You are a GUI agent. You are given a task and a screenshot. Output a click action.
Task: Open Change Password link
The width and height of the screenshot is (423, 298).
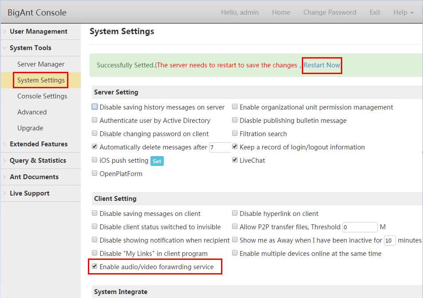pyautogui.click(x=330, y=12)
